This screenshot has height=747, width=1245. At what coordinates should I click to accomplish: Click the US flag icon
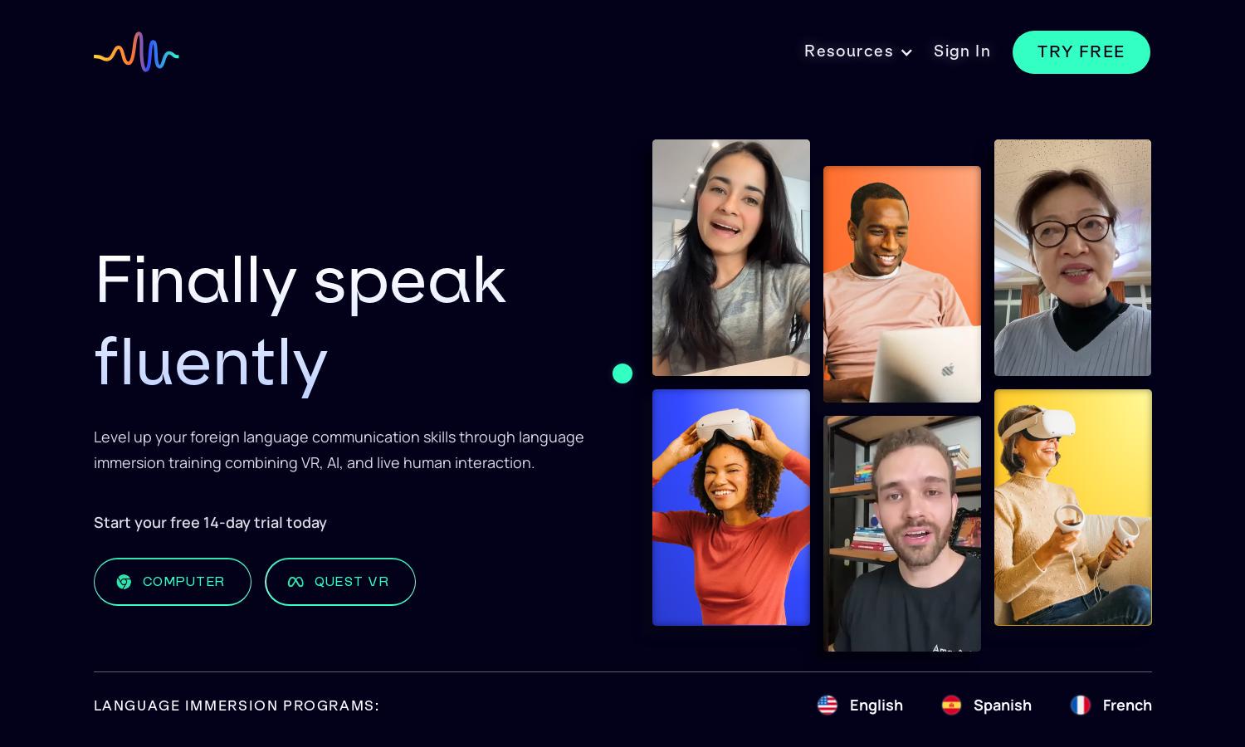click(828, 705)
